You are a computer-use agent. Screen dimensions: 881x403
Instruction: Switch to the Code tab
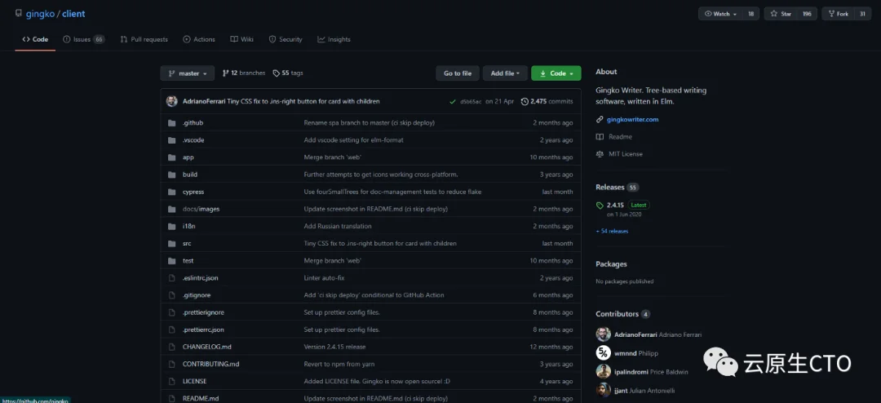click(35, 39)
